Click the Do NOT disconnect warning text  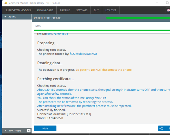tap(104, 70)
